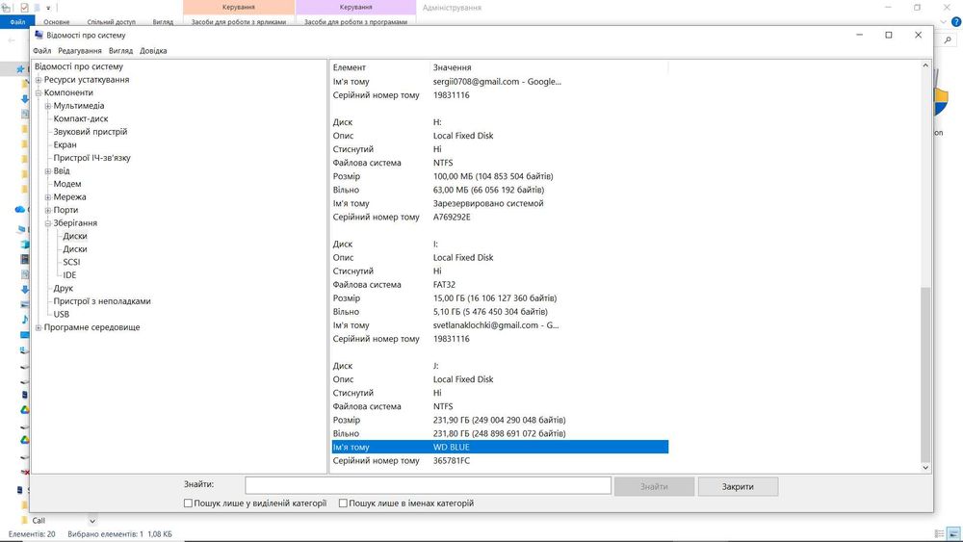Click the Explorer search magnifier icon

coord(948,39)
